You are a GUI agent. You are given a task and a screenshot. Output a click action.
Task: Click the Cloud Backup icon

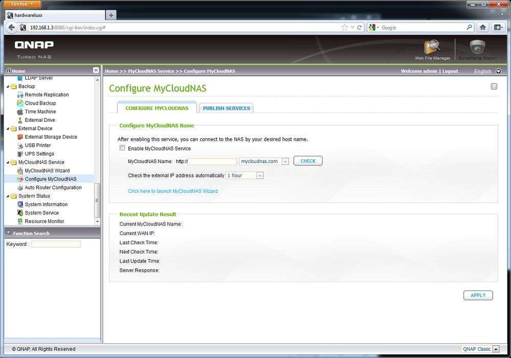(x=20, y=103)
